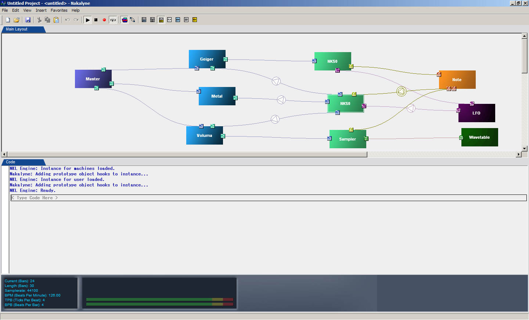529x320 pixels.
Task: Start playback with the Play button
Action: (x=87, y=20)
